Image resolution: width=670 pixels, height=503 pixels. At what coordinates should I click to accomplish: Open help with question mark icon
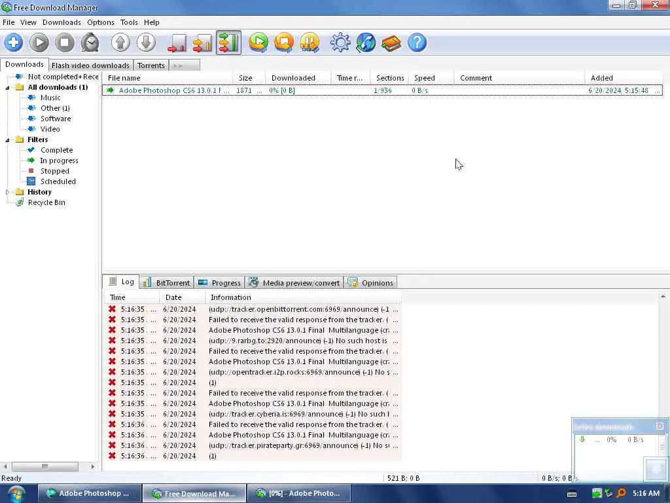417,43
